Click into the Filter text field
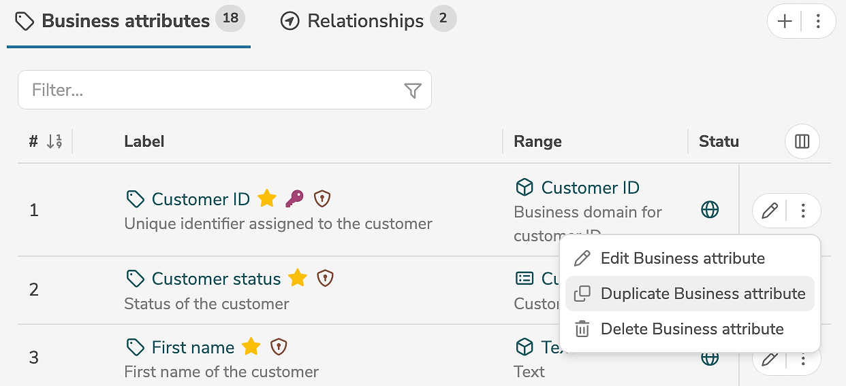Screen dimensions: 846x386 pos(211,90)
